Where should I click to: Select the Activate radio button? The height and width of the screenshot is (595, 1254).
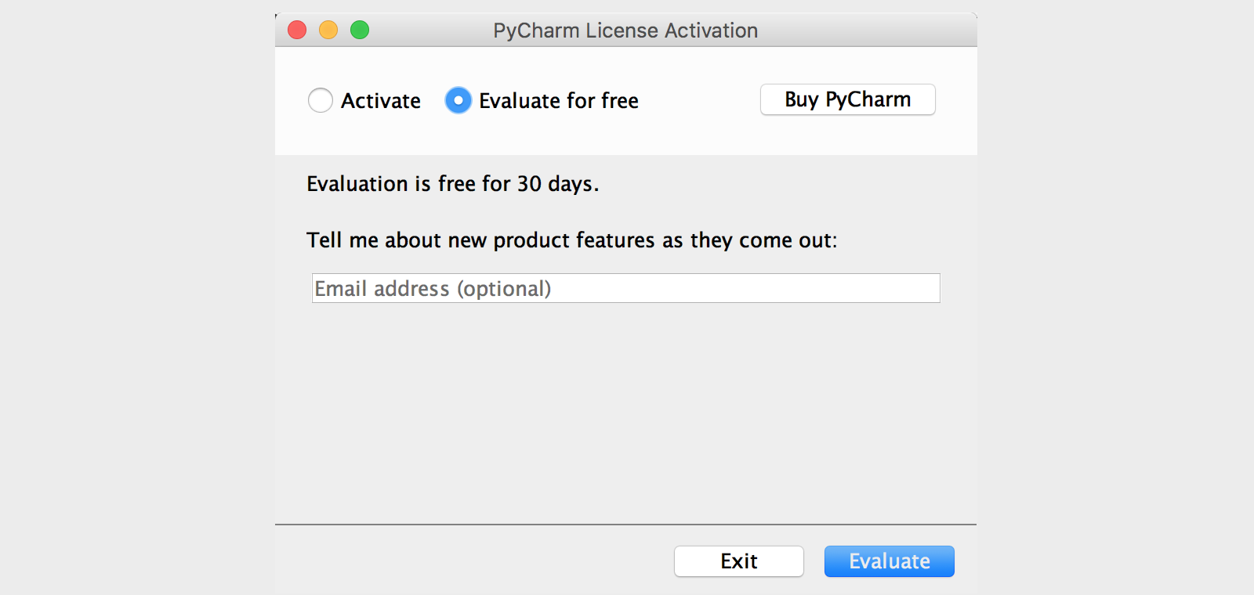coord(321,100)
